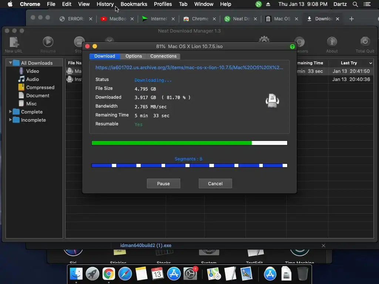Switch to the MacBoo YouTube Chrome tab

(117, 19)
